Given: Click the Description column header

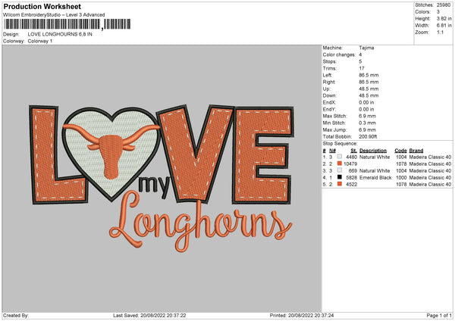Looking at the screenshot, I should [x=373, y=151].
